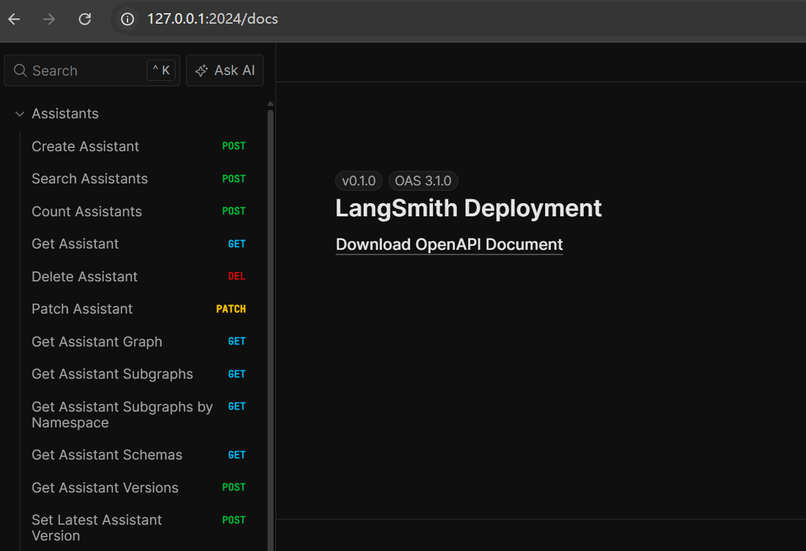The width and height of the screenshot is (806, 551).
Task: Open Set Latest Assistant Version endpoint
Action: (x=97, y=528)
